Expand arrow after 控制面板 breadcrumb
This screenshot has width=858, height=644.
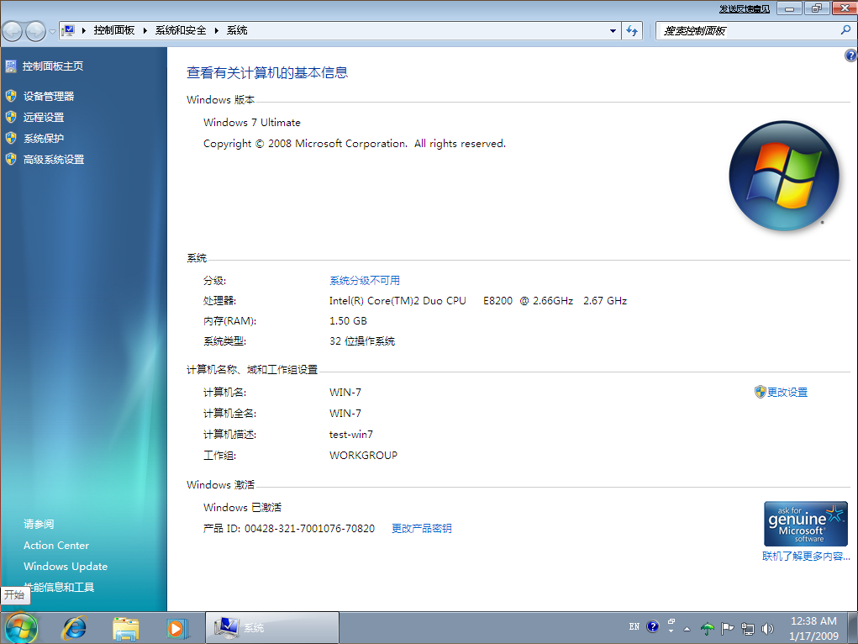point(145,30)
